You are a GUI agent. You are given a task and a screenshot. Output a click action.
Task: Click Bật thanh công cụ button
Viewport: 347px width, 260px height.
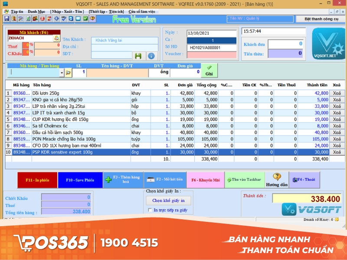coord(321,19)
